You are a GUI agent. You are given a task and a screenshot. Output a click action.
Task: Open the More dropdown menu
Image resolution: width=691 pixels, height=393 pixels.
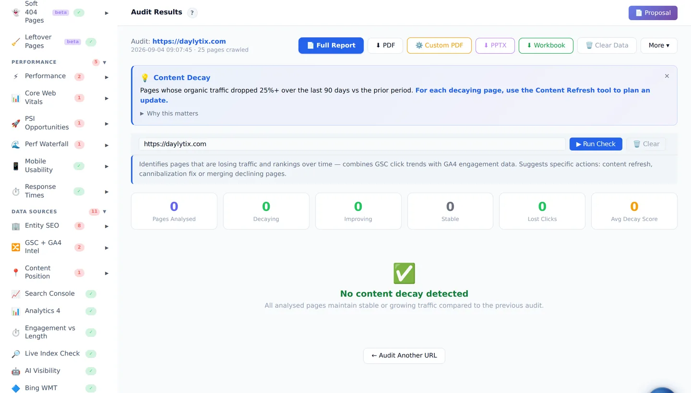[x=659, y=46]
